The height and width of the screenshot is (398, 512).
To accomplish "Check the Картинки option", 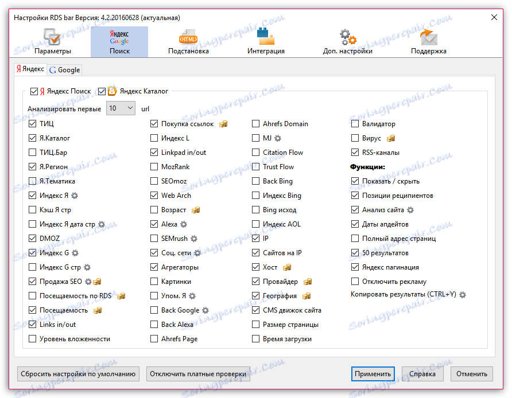I will (154, 281).
